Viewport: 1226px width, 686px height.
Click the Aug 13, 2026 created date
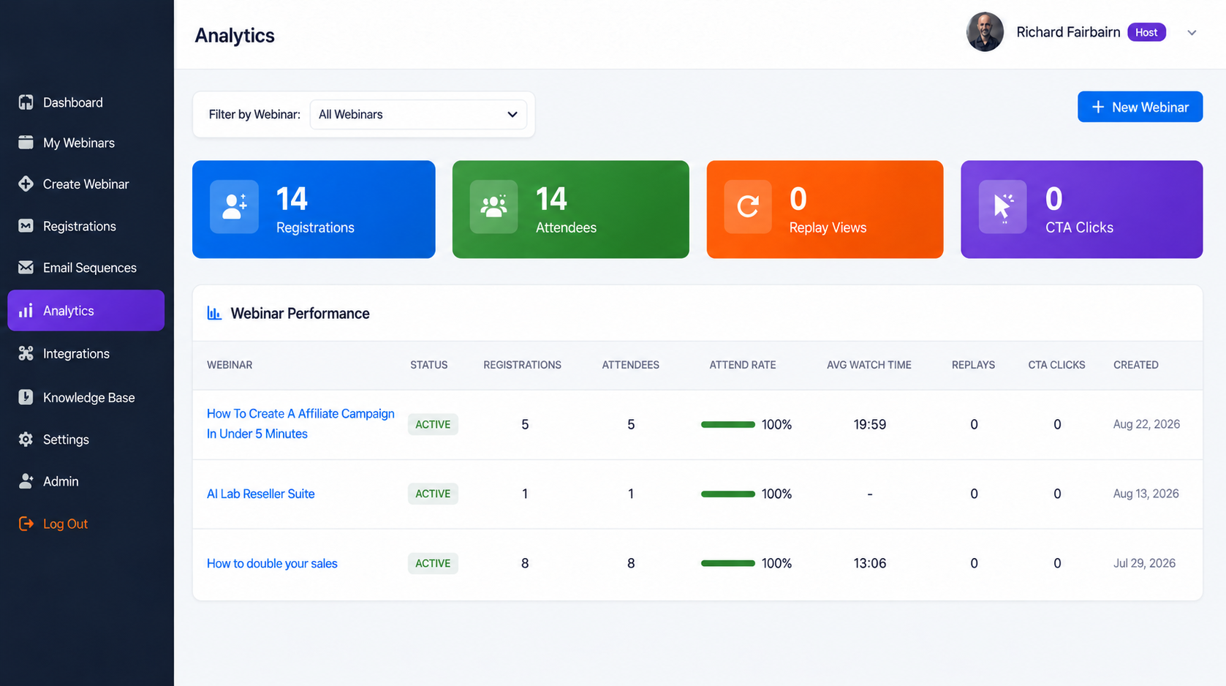tap(1146, 494)
